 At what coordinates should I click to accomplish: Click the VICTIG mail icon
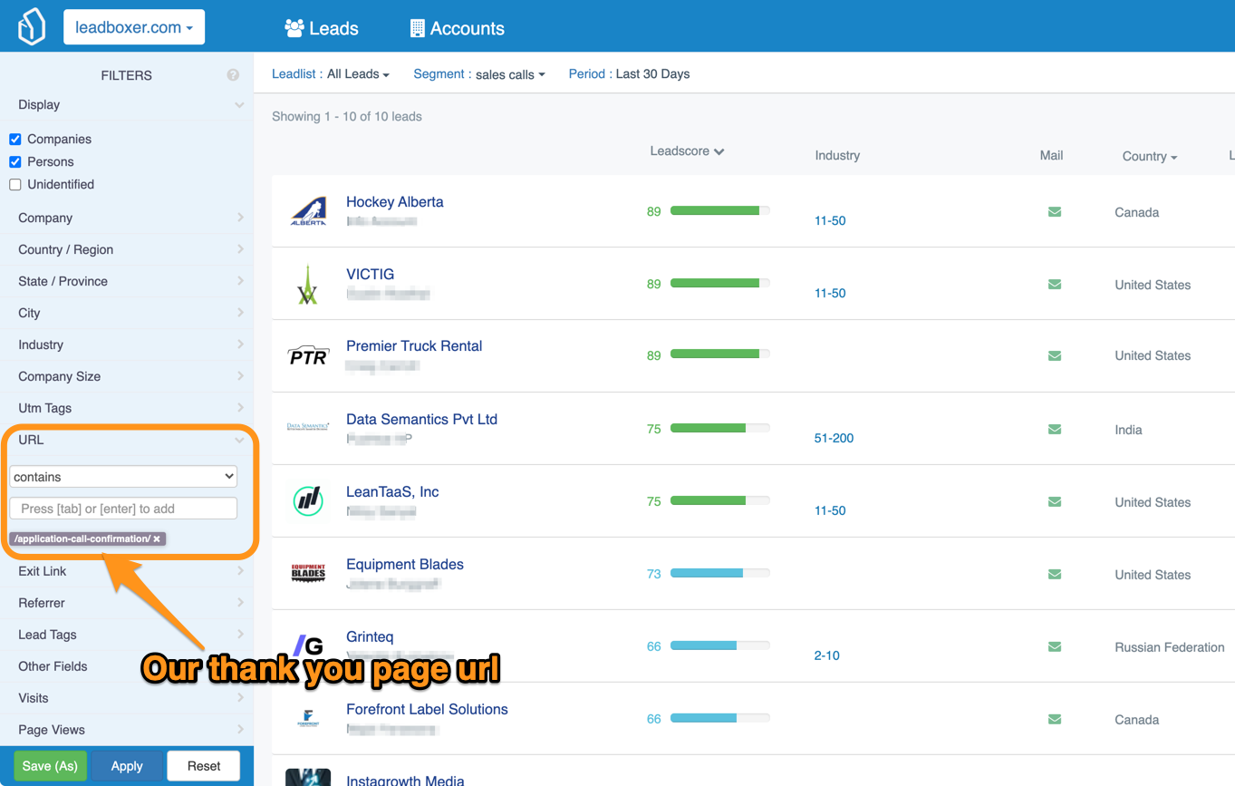1055,285
